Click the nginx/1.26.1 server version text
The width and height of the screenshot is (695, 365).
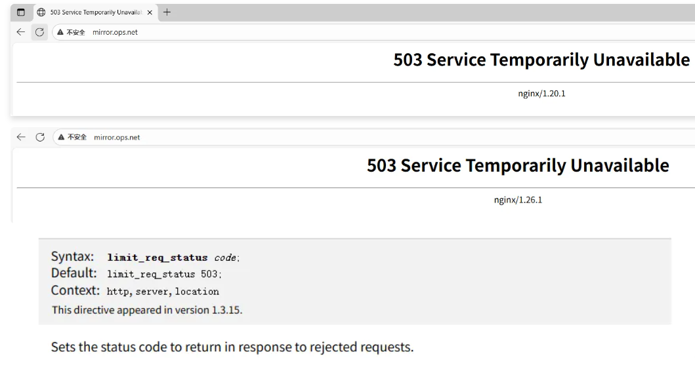[x=518, y=200]
